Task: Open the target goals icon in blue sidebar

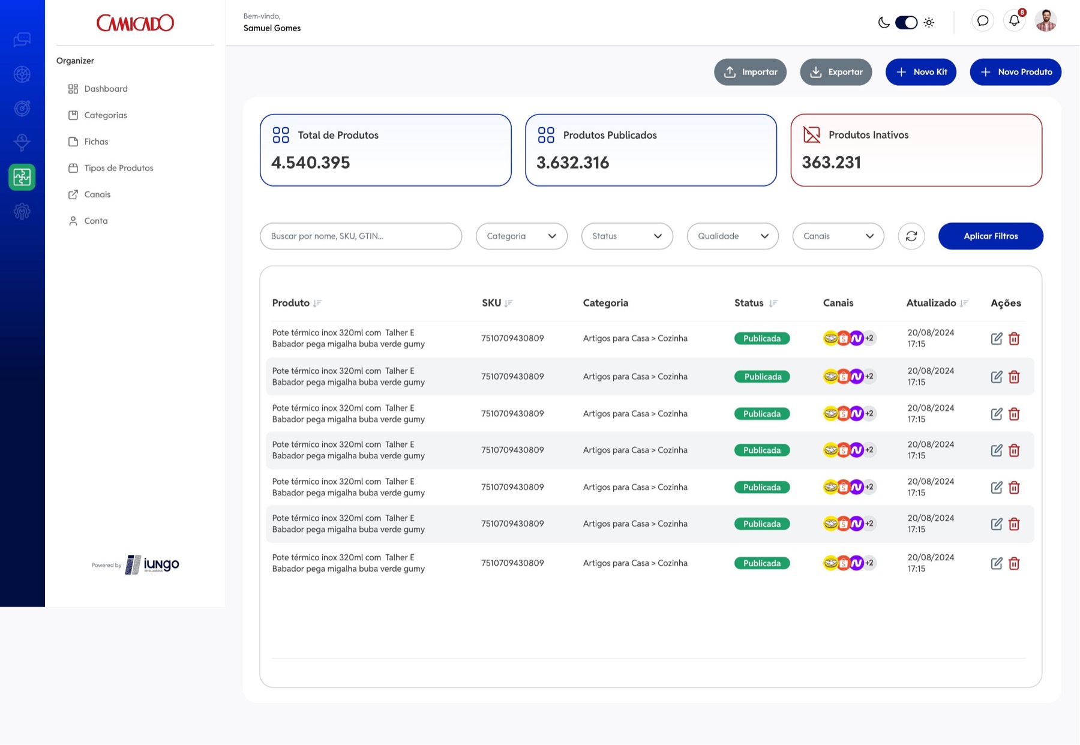Action: [x=22, y=109]
